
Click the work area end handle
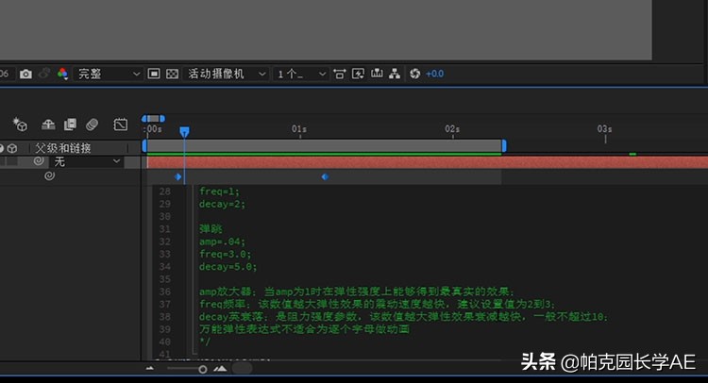coord(504,145)
